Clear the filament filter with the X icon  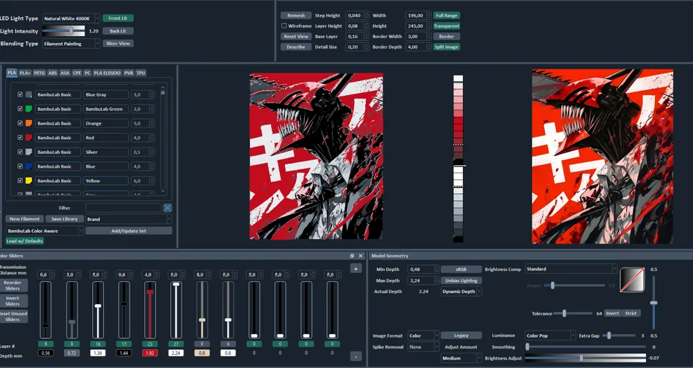coord(167,208)
